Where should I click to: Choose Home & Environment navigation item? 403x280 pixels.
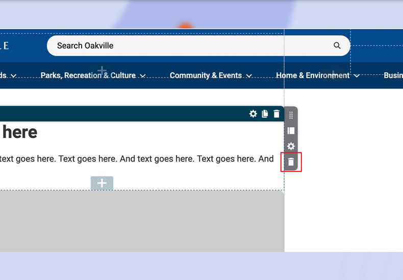pyautogui.click(x=313, y=75)
